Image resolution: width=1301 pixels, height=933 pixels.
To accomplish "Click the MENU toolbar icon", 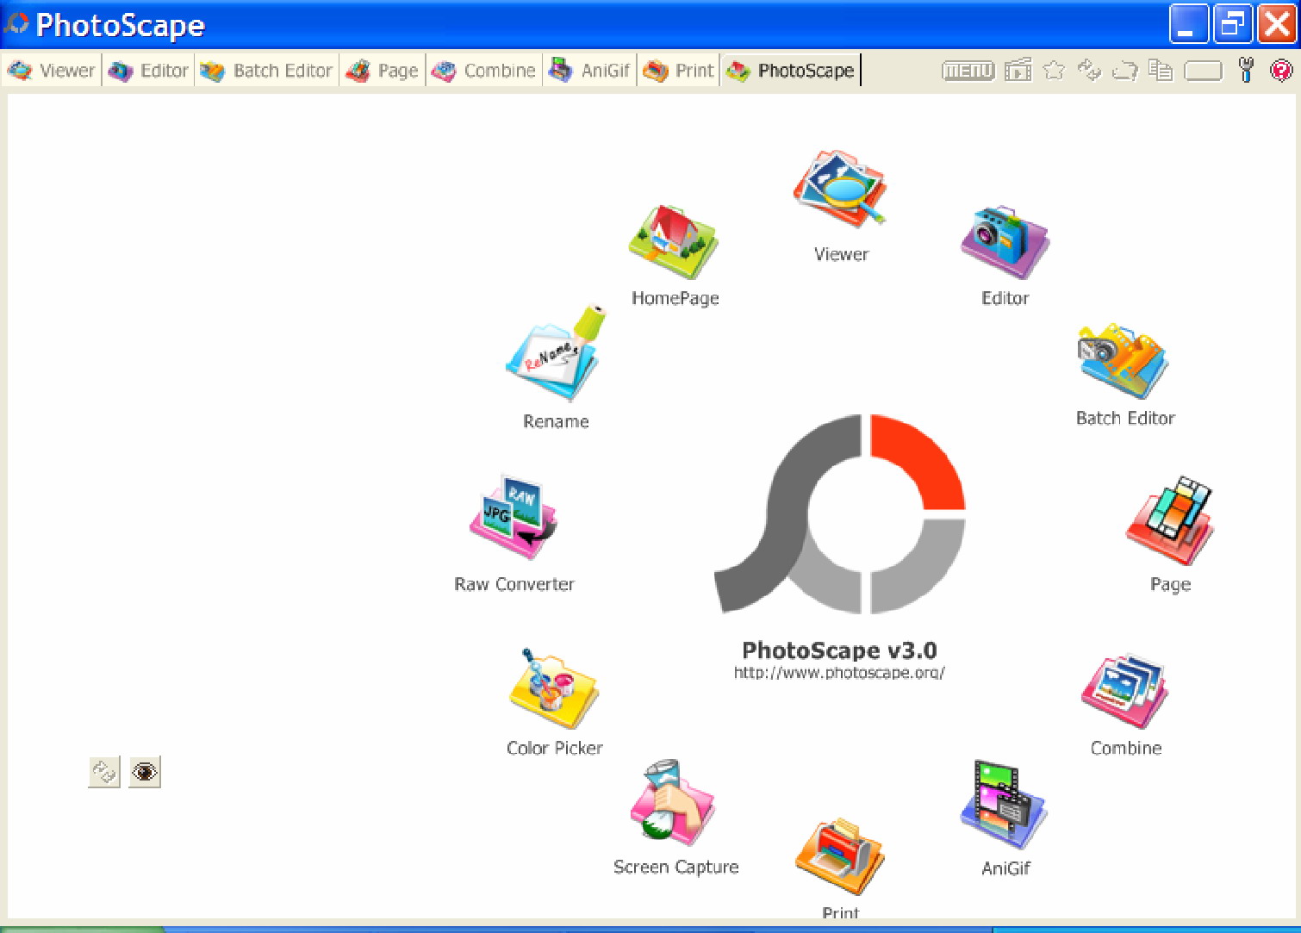I will point(968,71).
